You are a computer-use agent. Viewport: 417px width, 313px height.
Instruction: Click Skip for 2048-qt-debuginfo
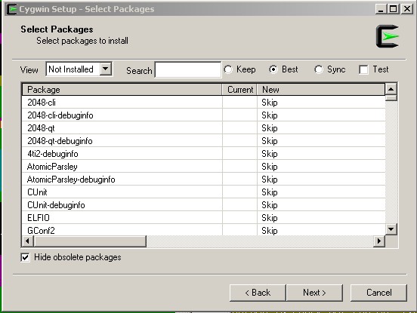point(270,141)
